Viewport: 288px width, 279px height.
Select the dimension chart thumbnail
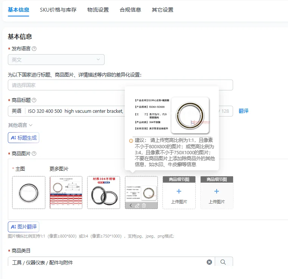click(x=66, y=192)
